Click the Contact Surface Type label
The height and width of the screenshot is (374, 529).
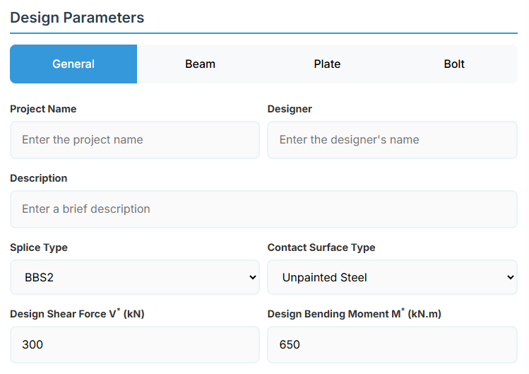pyautogui.click(x=321, y=247)
